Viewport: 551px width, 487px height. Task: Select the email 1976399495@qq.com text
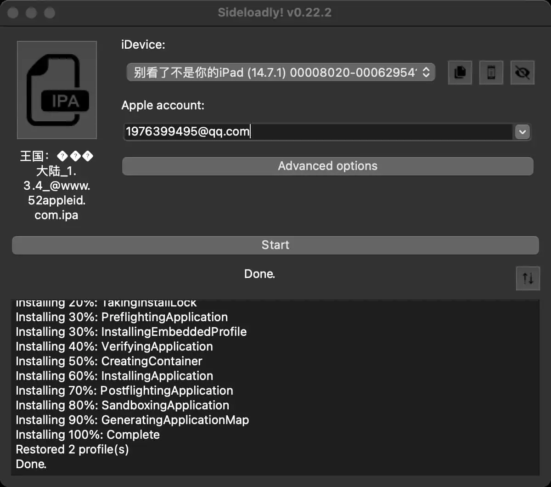tap(187, 131)
